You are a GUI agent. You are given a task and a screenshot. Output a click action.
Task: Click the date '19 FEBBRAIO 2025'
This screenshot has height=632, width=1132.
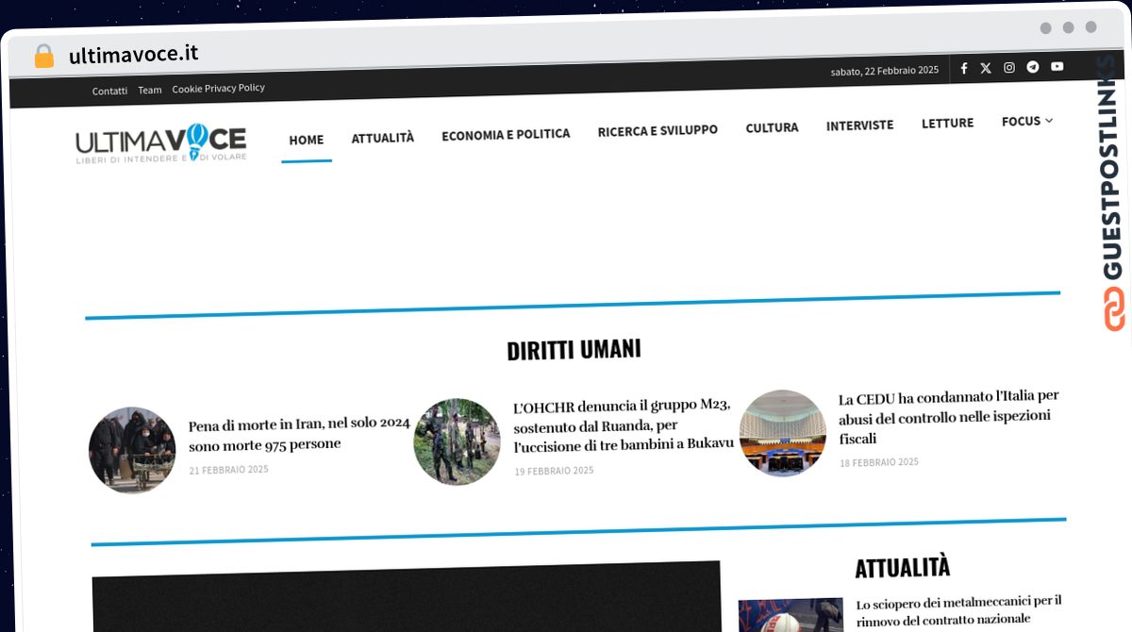coord(554,471)
